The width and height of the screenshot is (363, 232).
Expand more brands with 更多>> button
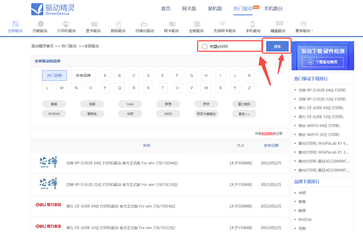[x=244, y=114]
